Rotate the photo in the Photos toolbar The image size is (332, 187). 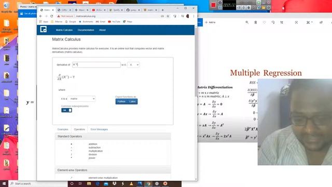(273, 22)
